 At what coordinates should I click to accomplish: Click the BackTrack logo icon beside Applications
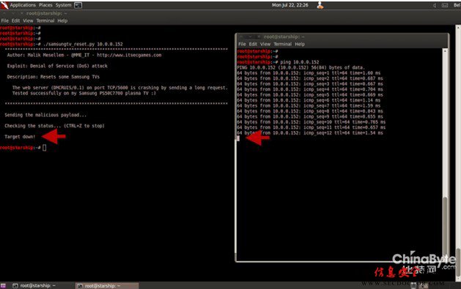click(x=4, y=5)
